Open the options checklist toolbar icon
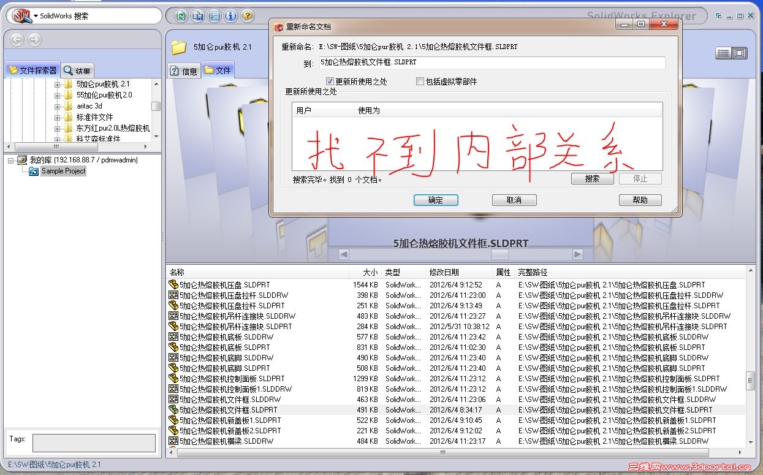The height and width of the screenshot is (475, 763). (214, 16)
